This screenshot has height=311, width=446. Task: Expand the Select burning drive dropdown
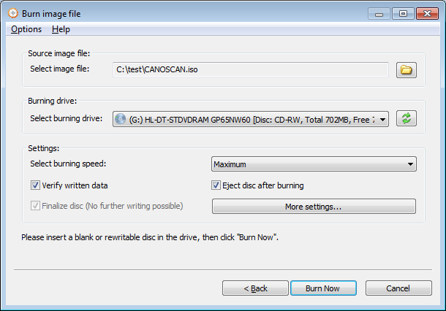384,119
